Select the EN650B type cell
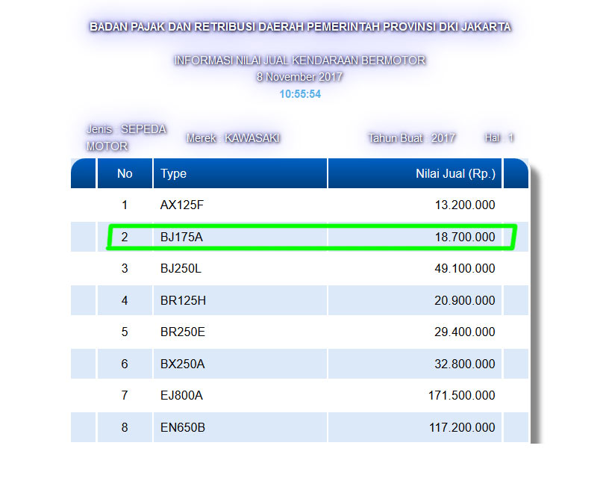The width and height of the screenshot is (603, 478). (x=240, y=427)
